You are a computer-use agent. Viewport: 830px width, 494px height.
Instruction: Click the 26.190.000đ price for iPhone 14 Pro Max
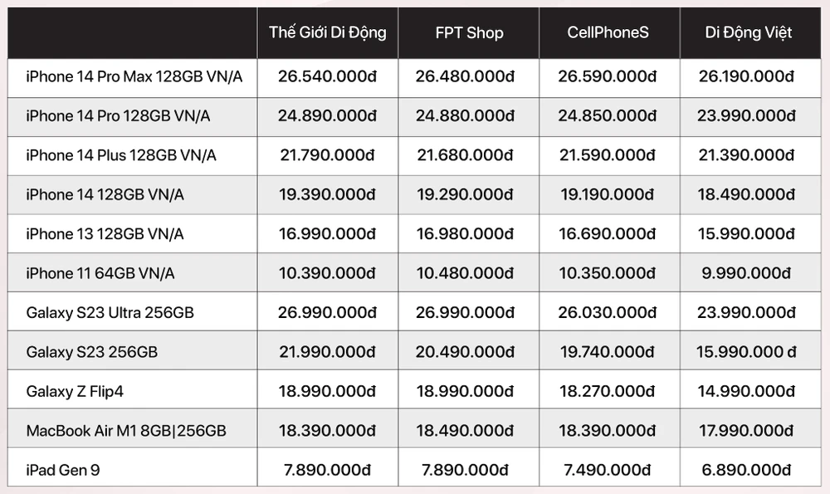point(749,77)
